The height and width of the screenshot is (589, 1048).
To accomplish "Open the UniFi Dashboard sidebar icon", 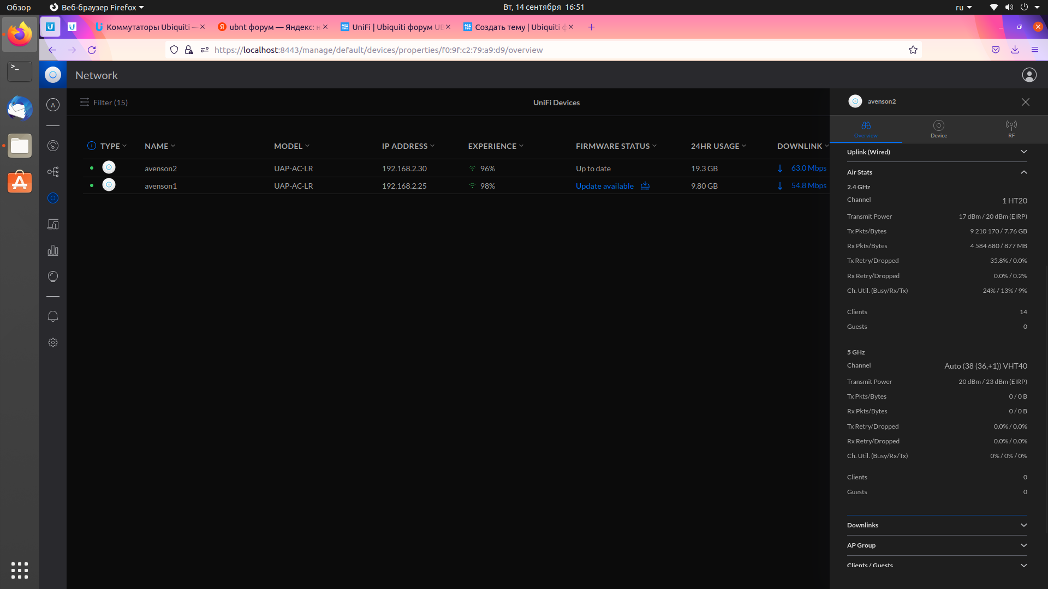I will [x=53, y=146].
